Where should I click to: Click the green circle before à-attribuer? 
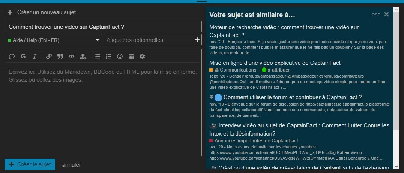coord(264,70)
